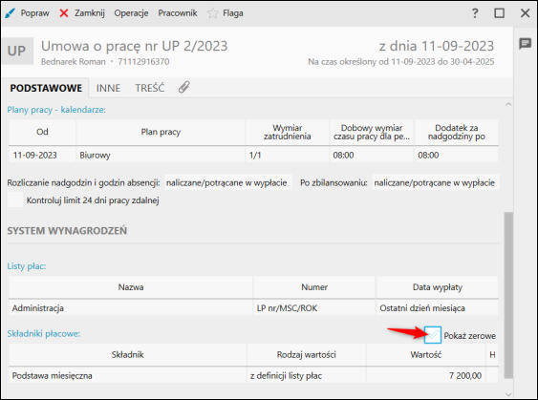Maximize the contract window

point(499,13)
